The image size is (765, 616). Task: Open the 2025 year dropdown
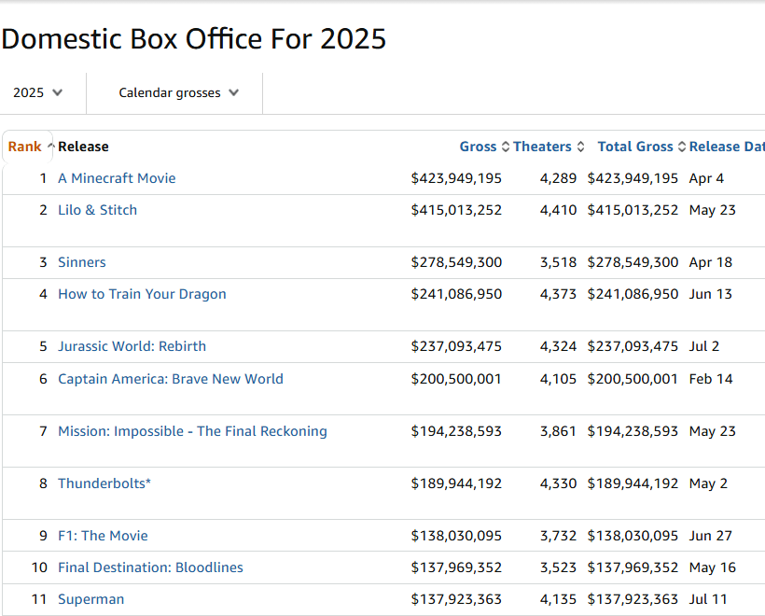(x=37, y=92)
